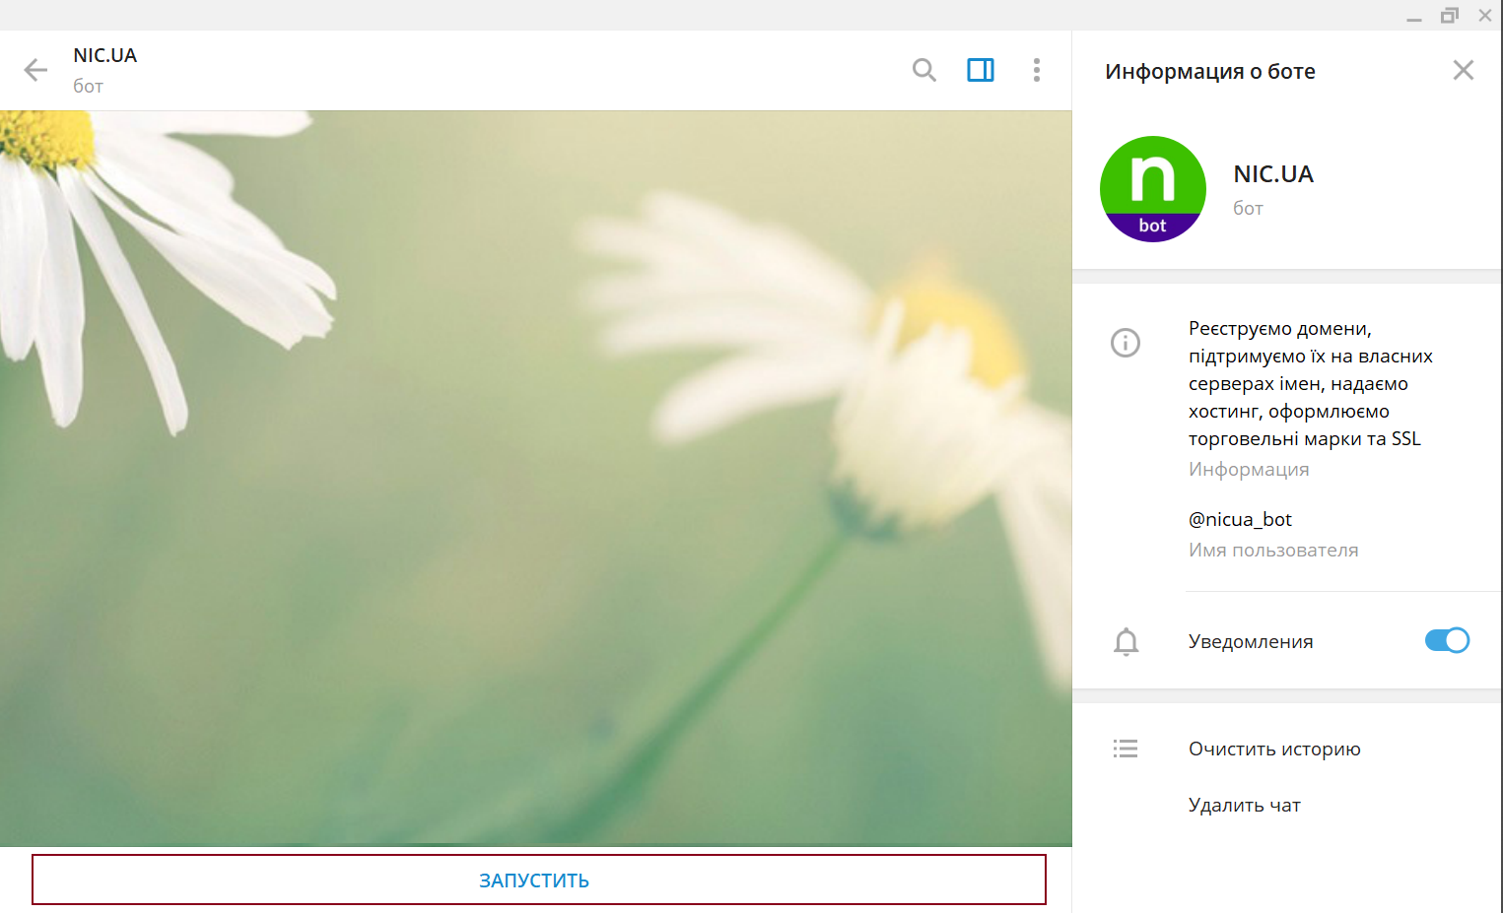
Task: Click the NIC.UA chat header title
Action: pyautogui.click(x=104, y=55)
